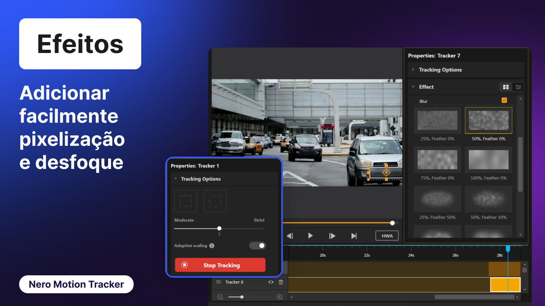Switch effect panel to sliders view
The width and height of the screenshot is (545, 306).
pos(518,87)
